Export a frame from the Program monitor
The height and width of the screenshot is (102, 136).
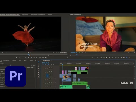(121, 58)
